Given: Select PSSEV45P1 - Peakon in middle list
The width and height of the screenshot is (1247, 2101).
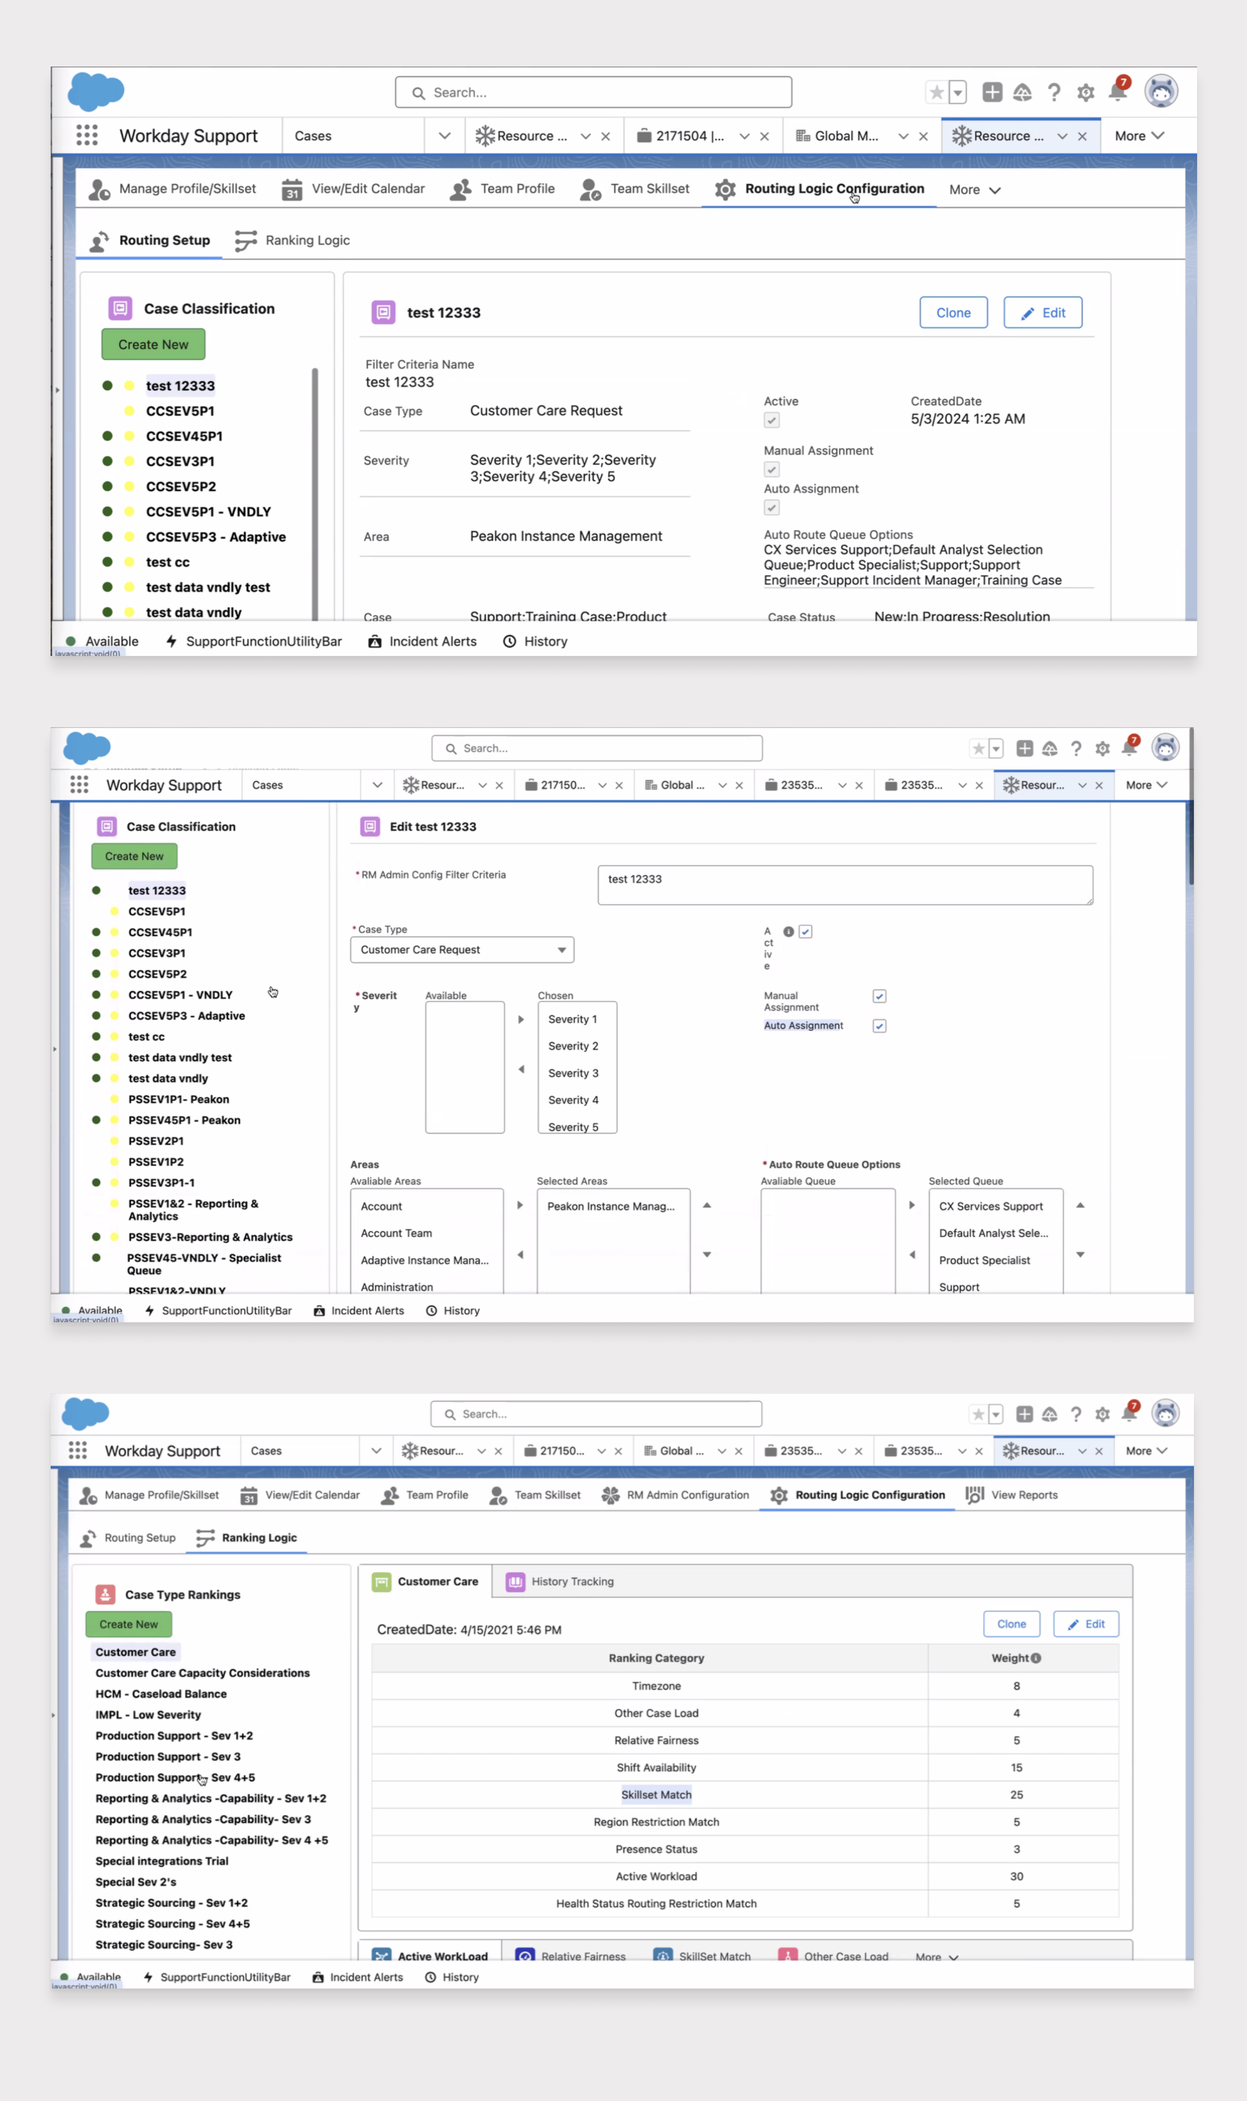Looking at the screenshot, I should pos(184,1120).
